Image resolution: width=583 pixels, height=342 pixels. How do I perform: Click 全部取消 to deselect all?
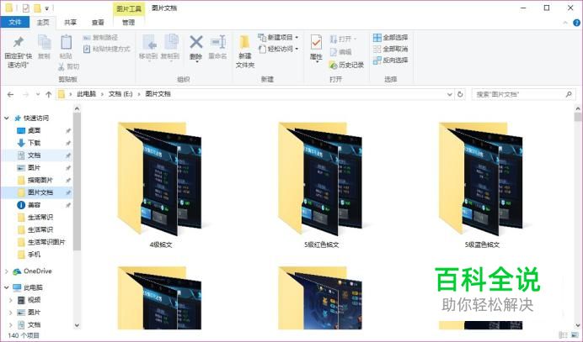[391, 49]
